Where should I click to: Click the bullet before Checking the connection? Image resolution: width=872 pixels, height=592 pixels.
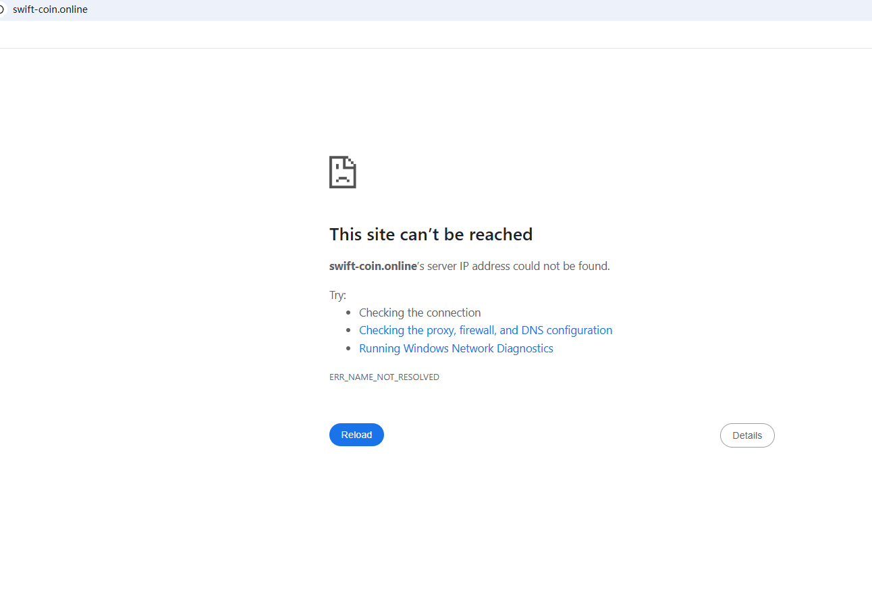(348, 313)
